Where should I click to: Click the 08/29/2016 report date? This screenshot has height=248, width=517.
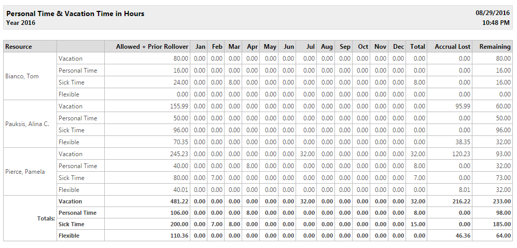492,13
